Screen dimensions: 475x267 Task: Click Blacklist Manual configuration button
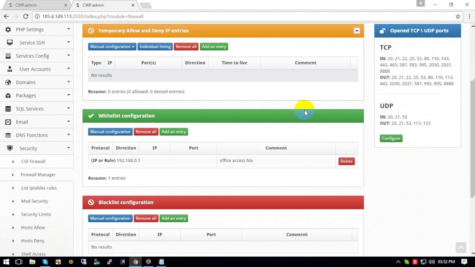(110, 218)
